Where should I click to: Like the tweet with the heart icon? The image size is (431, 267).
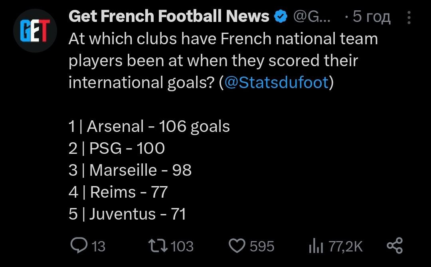point(238,245)
